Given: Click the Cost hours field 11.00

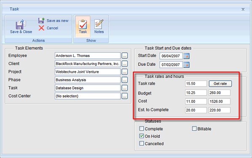Looking at the screenshot, I should point(196,101).
